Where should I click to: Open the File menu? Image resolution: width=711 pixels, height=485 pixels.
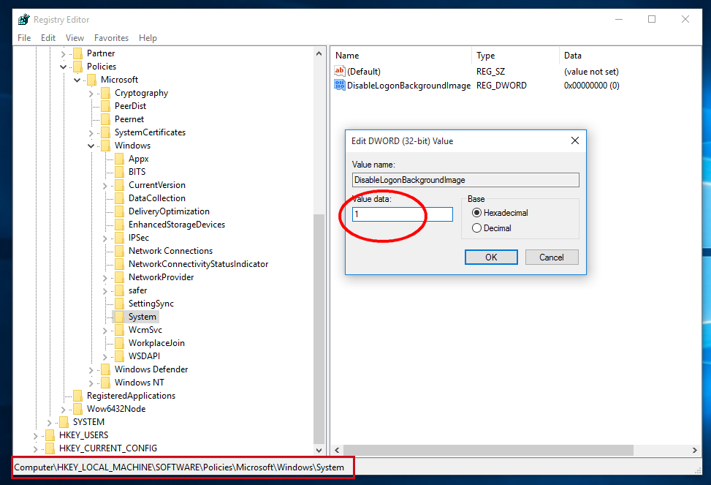click(x=24, y=38)
